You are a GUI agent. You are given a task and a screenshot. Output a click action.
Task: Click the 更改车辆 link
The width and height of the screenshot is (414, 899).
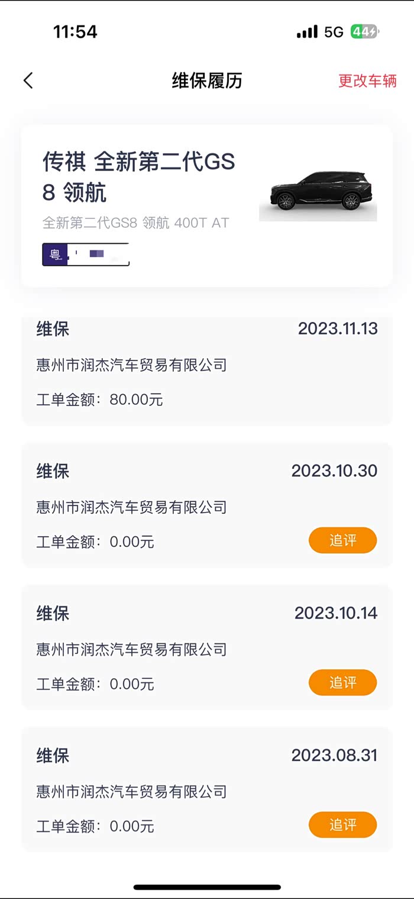[367, 81]
